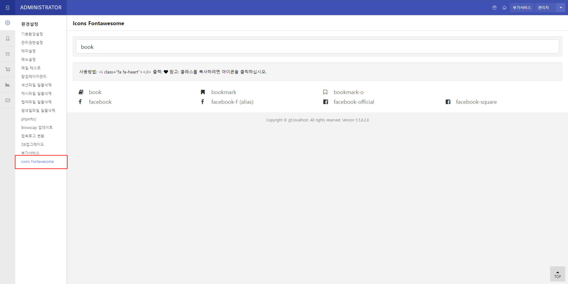This screenshot has height=284, width=568.
Task: Open the settings gear sidebar icon
Action: [7, 23]
